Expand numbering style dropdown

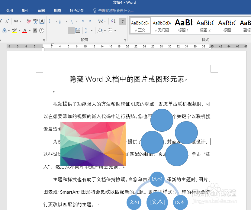coord(66,21)
